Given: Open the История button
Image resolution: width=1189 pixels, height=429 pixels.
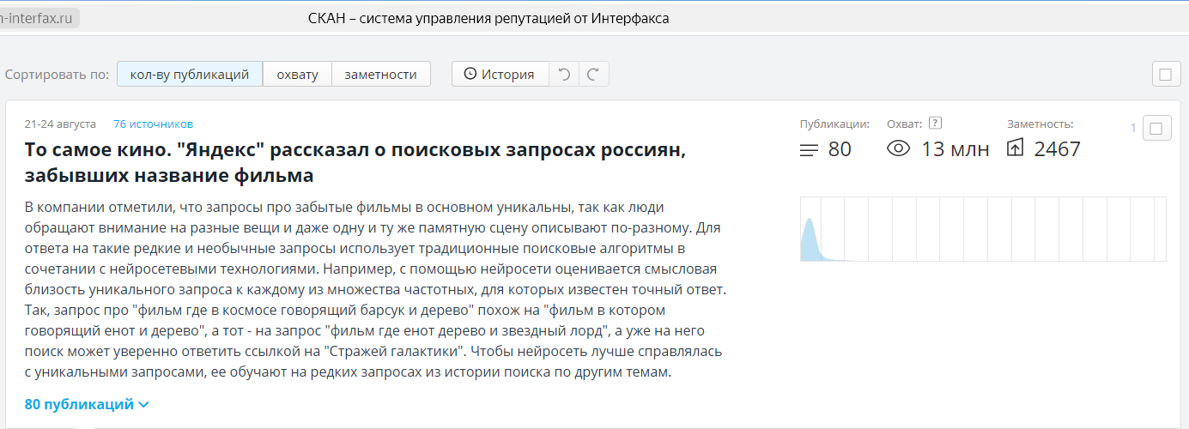Looking at the screenshot, I should [x=500, y=75].
